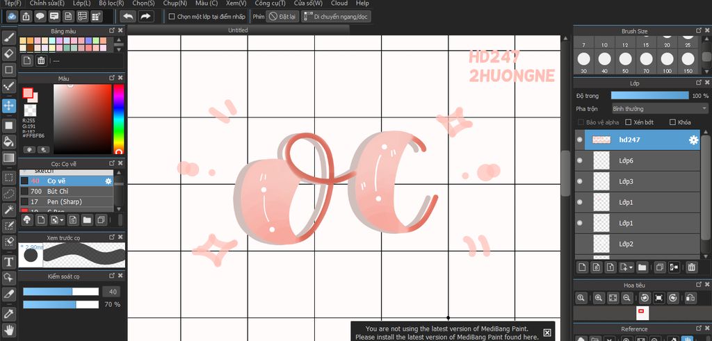This screenshot has height=341, width=712.
Task: Hide the Lớp3 layer
Action: pyautogui.click(x=579, y=181)
